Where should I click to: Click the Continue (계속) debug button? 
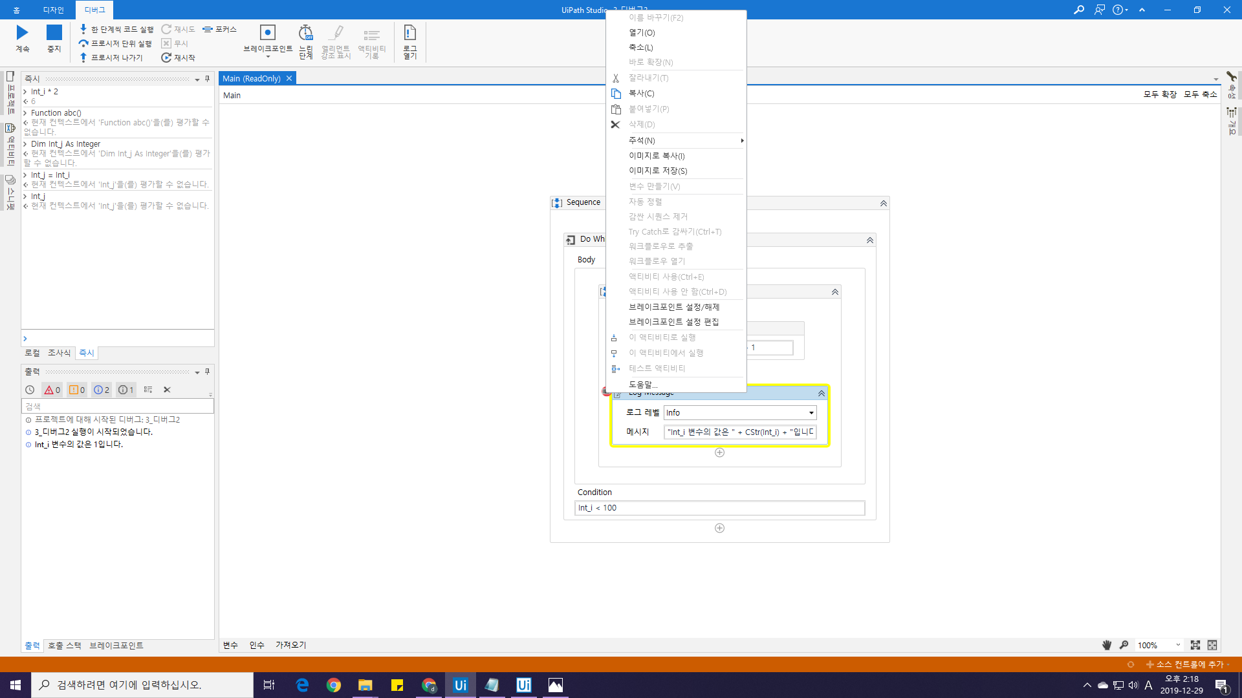23,38
